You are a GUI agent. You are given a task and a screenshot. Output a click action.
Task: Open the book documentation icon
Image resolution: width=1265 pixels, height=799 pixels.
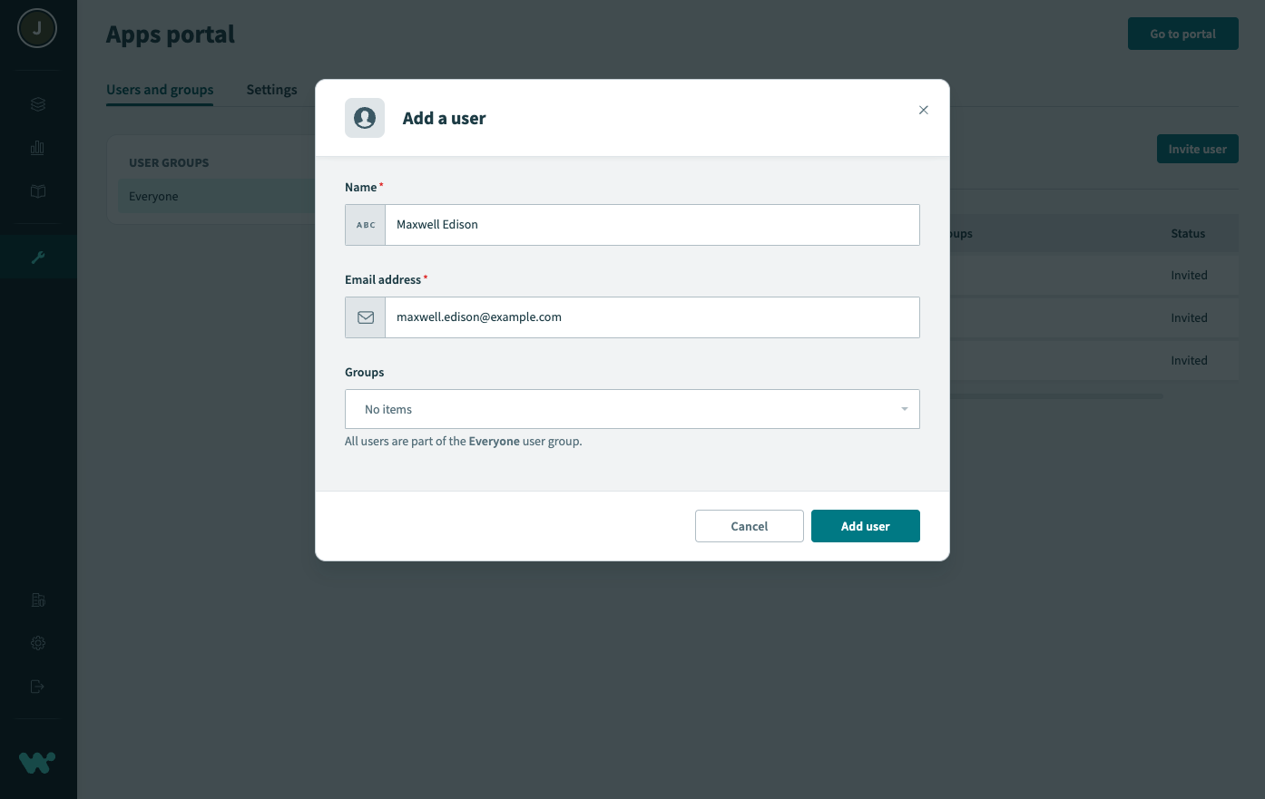[38, 191]
